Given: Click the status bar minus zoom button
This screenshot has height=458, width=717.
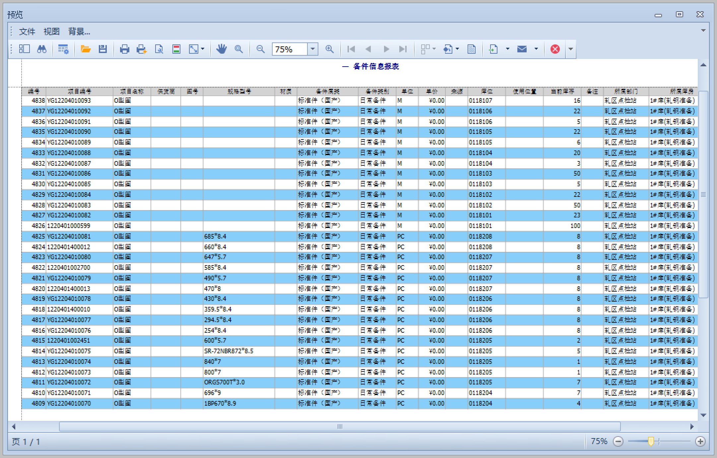Looking at the screenshot, I should [x=618, y=441].
